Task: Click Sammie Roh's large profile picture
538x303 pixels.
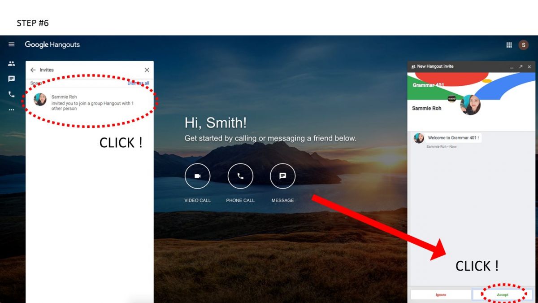Action: [x=470, y=105]
